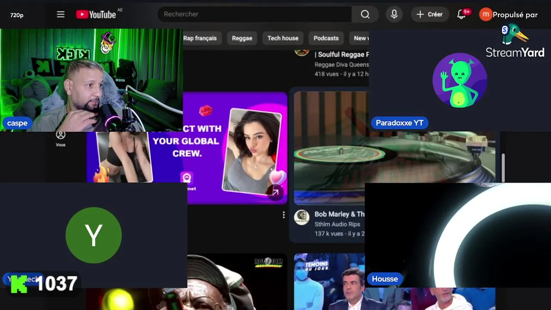The height and width of the screenshot is (310, 551).
Task: Open the Vous sidebar item
Action: [x=61, y=139]
